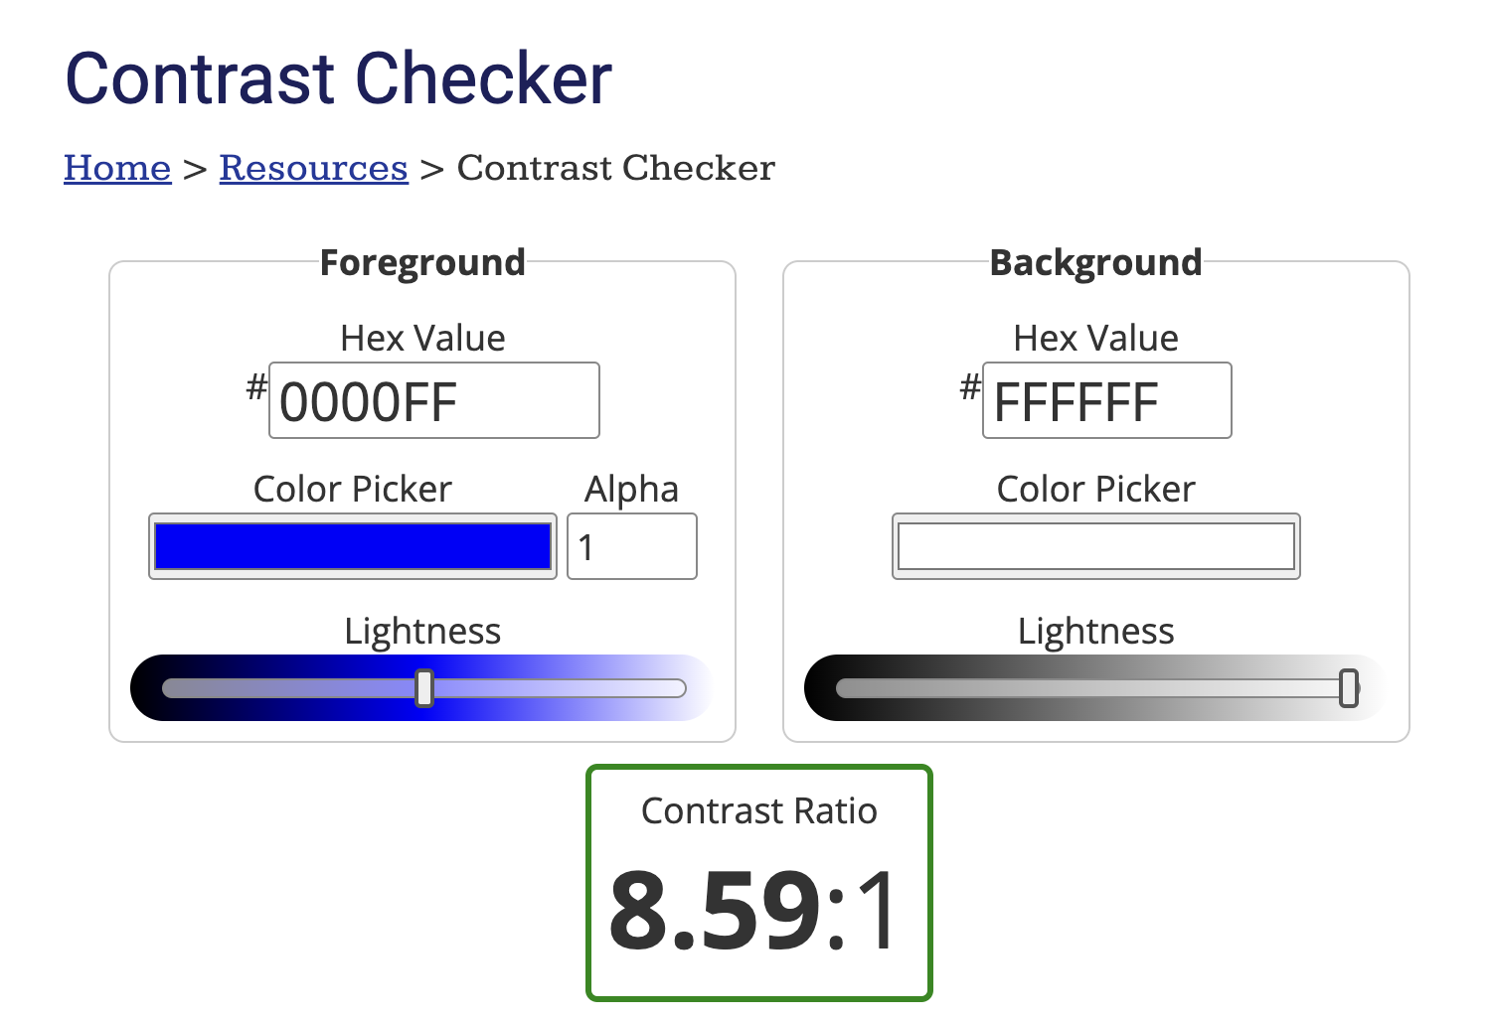Image resolution: width=1491 pixels, height=1021 pixels.
Task: Click the Foreground "Lightness" label
Action: tap(422, 632)
